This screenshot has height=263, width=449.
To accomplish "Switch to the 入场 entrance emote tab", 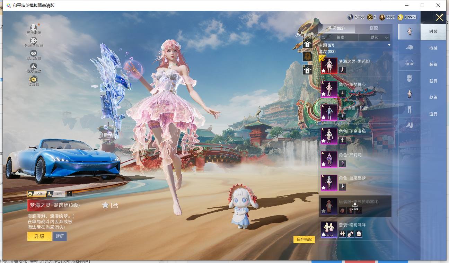I will point(37,194).
